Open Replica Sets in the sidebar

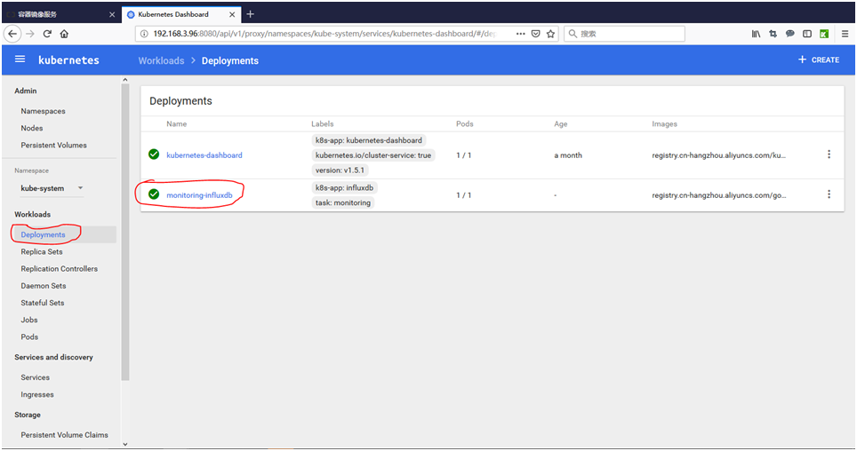pos(42,251)
